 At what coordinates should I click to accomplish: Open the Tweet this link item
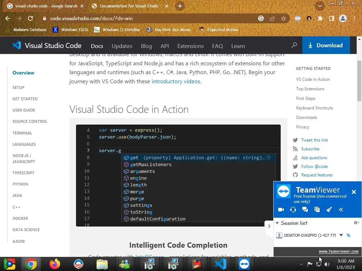314,140
